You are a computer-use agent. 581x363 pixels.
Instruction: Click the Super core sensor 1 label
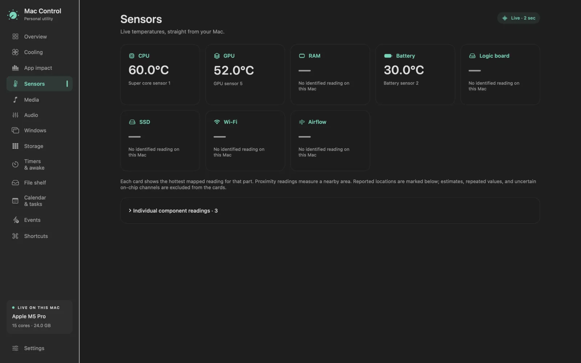click(149, 83)
